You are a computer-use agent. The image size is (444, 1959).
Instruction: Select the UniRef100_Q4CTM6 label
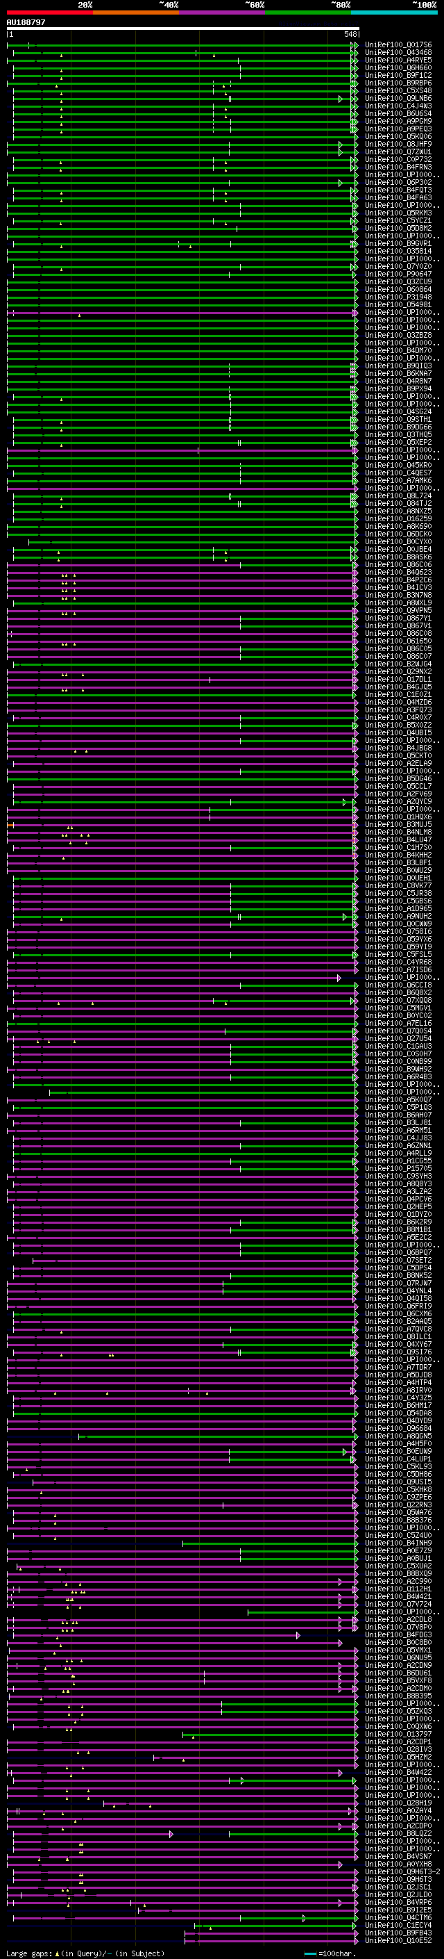pos(398,1918)
